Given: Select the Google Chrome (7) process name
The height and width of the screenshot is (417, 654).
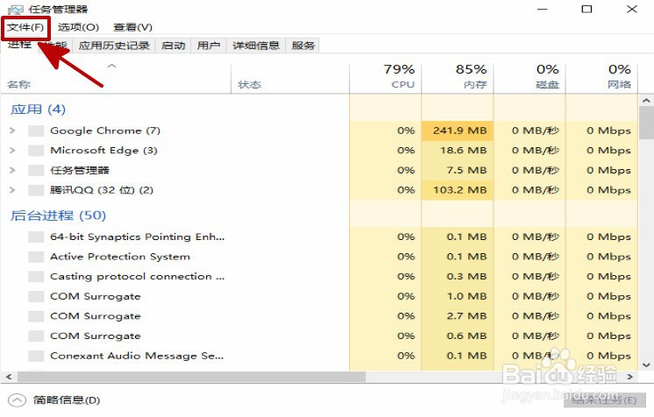Looking at the screenshot, I should (105, 131).
